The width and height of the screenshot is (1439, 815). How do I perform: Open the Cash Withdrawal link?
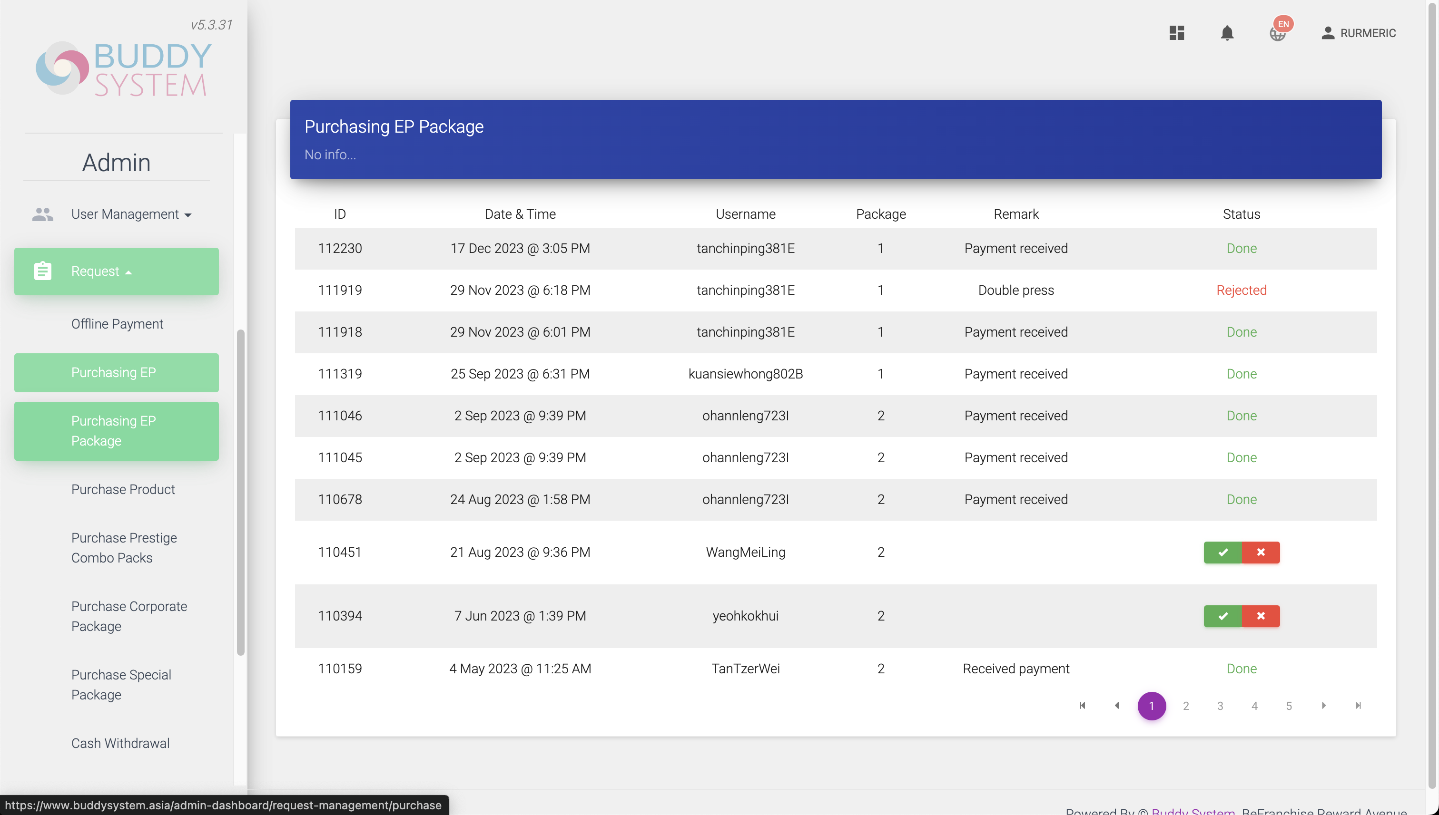click(x=120, y=743)
